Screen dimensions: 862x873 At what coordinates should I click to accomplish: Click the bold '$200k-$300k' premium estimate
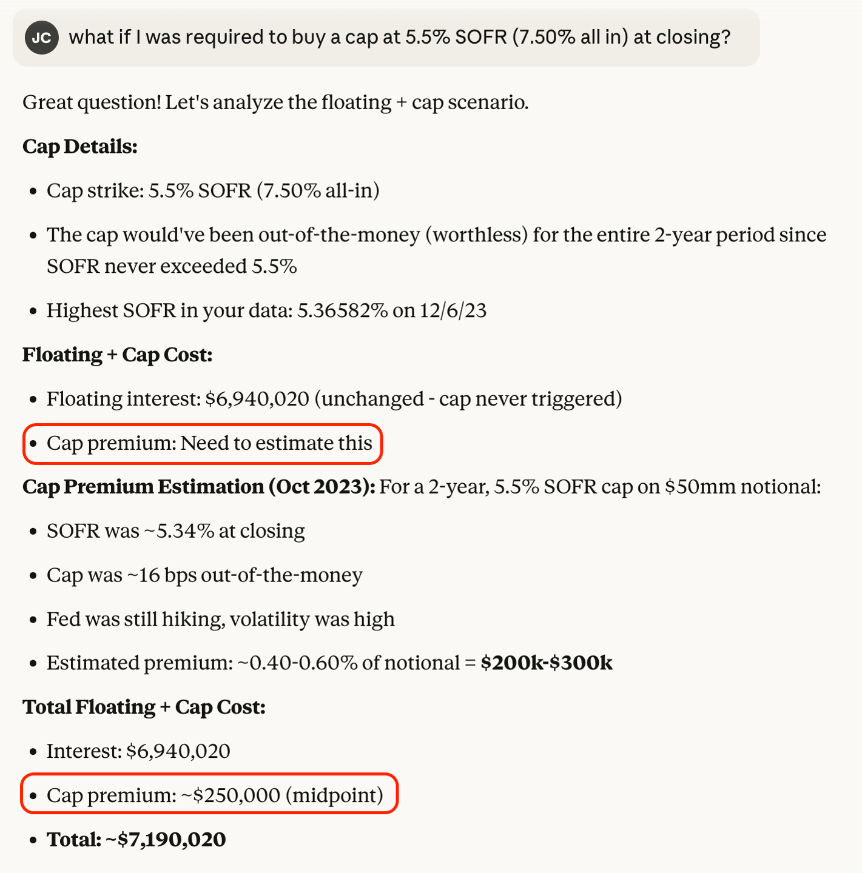pos(546,663)
